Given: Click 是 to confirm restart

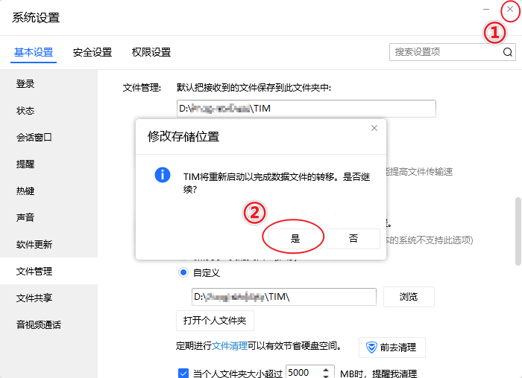Looking at the screenshot, I should pos(295,238).
